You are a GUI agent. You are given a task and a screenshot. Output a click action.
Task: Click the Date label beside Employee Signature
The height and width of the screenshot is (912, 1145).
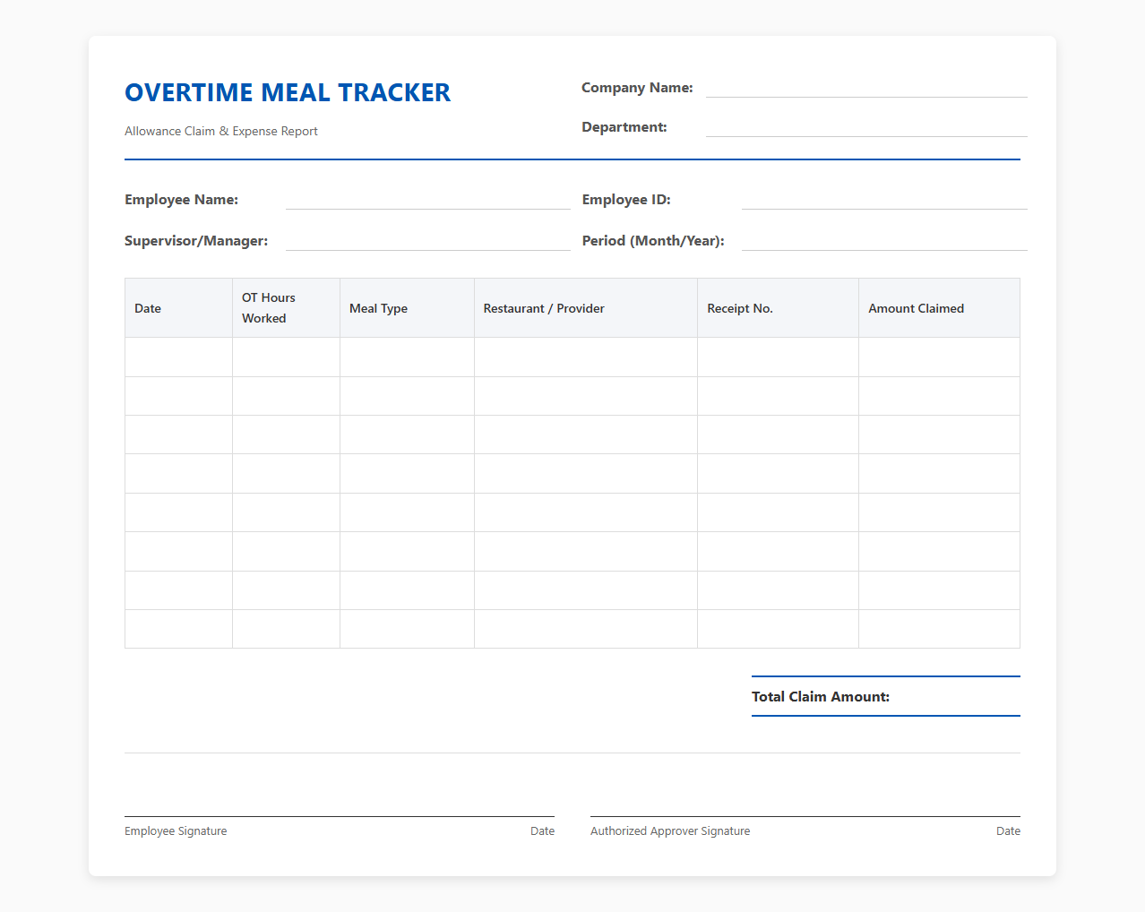(x=542, y=831)
